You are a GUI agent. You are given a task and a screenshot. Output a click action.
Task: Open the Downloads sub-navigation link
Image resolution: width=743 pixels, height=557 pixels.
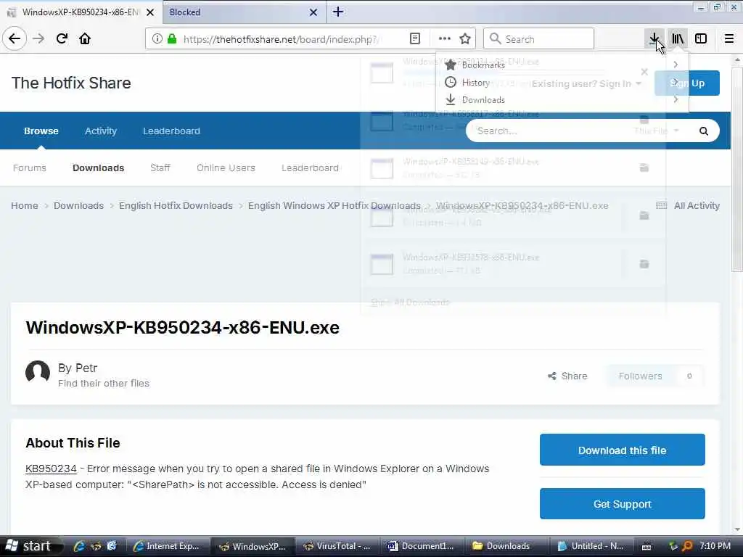(x=98, y=168)
